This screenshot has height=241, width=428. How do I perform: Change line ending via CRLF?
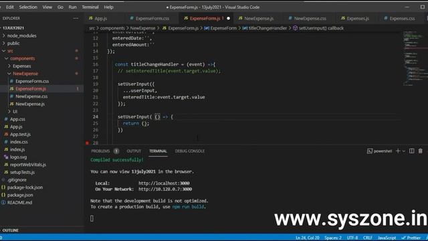tap(368, 238)
